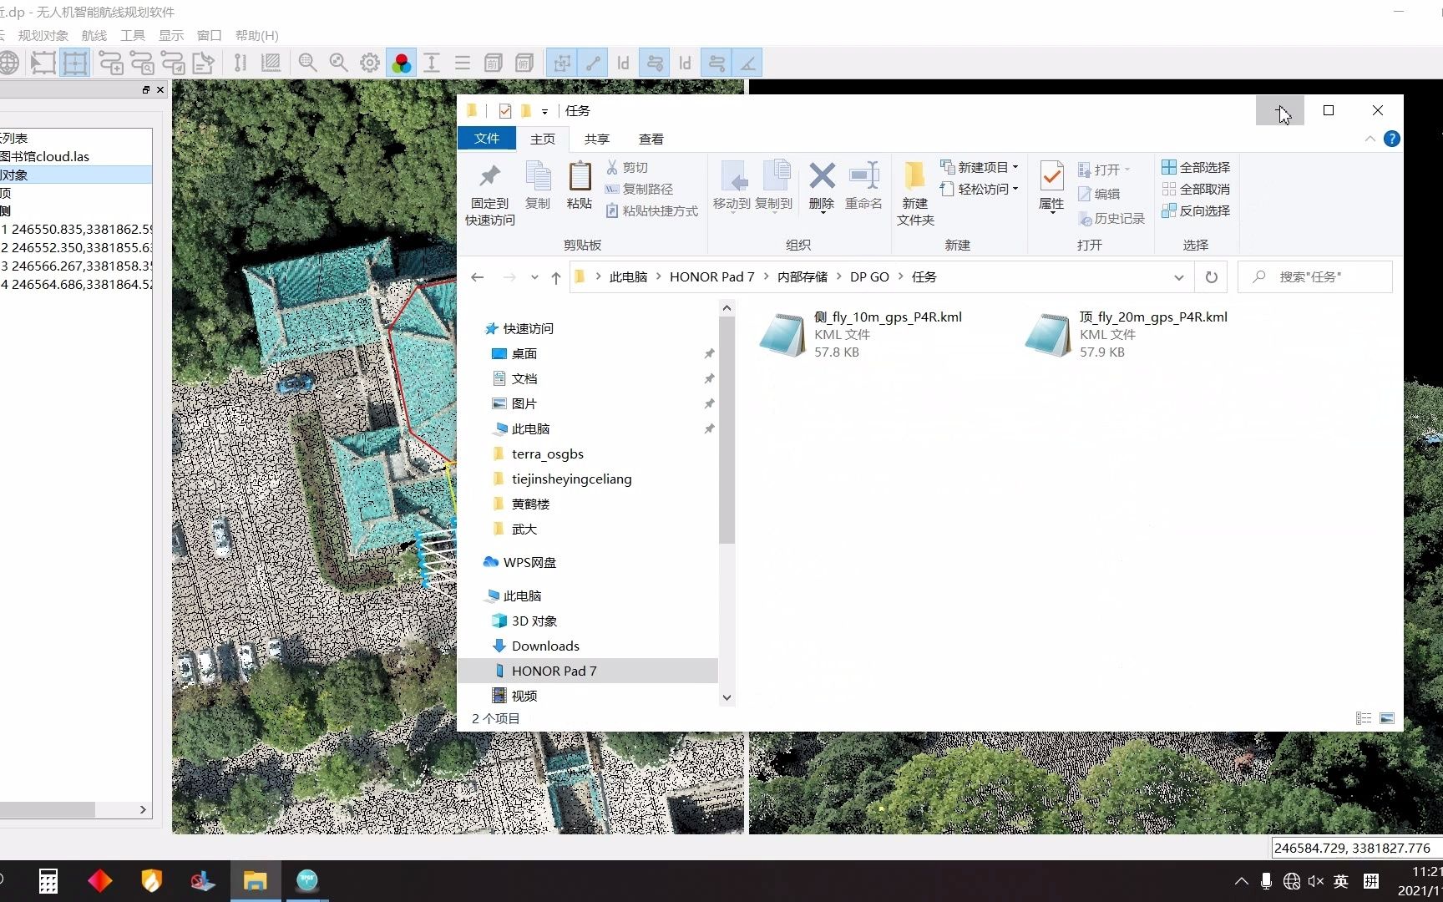Switch to the 查看 ribbon tab

(x=651, y=139)
